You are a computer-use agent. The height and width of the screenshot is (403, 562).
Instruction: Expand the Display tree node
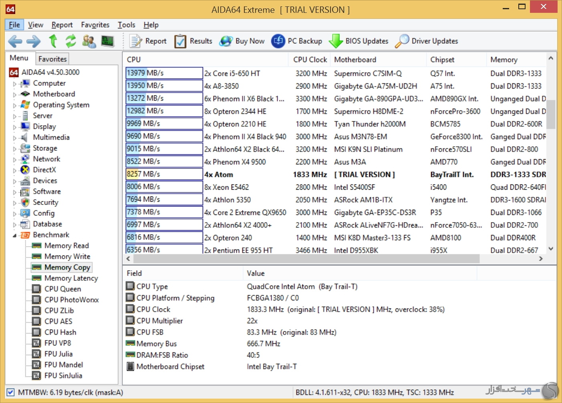15,127
